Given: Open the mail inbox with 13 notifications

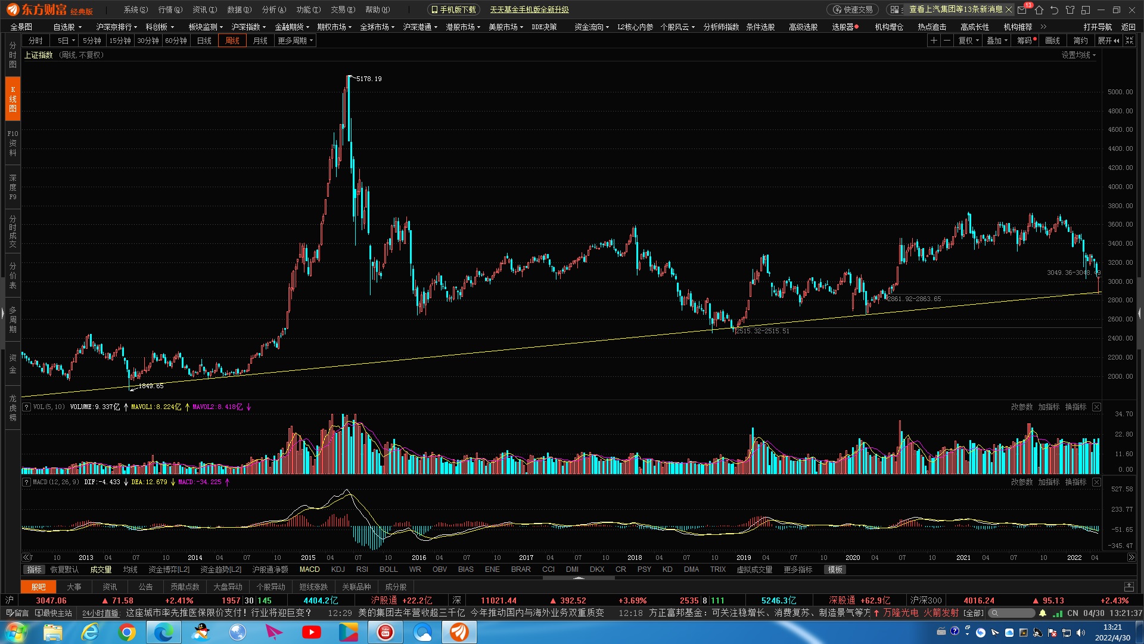Looking at the screenshot, I should (1022, 10).
